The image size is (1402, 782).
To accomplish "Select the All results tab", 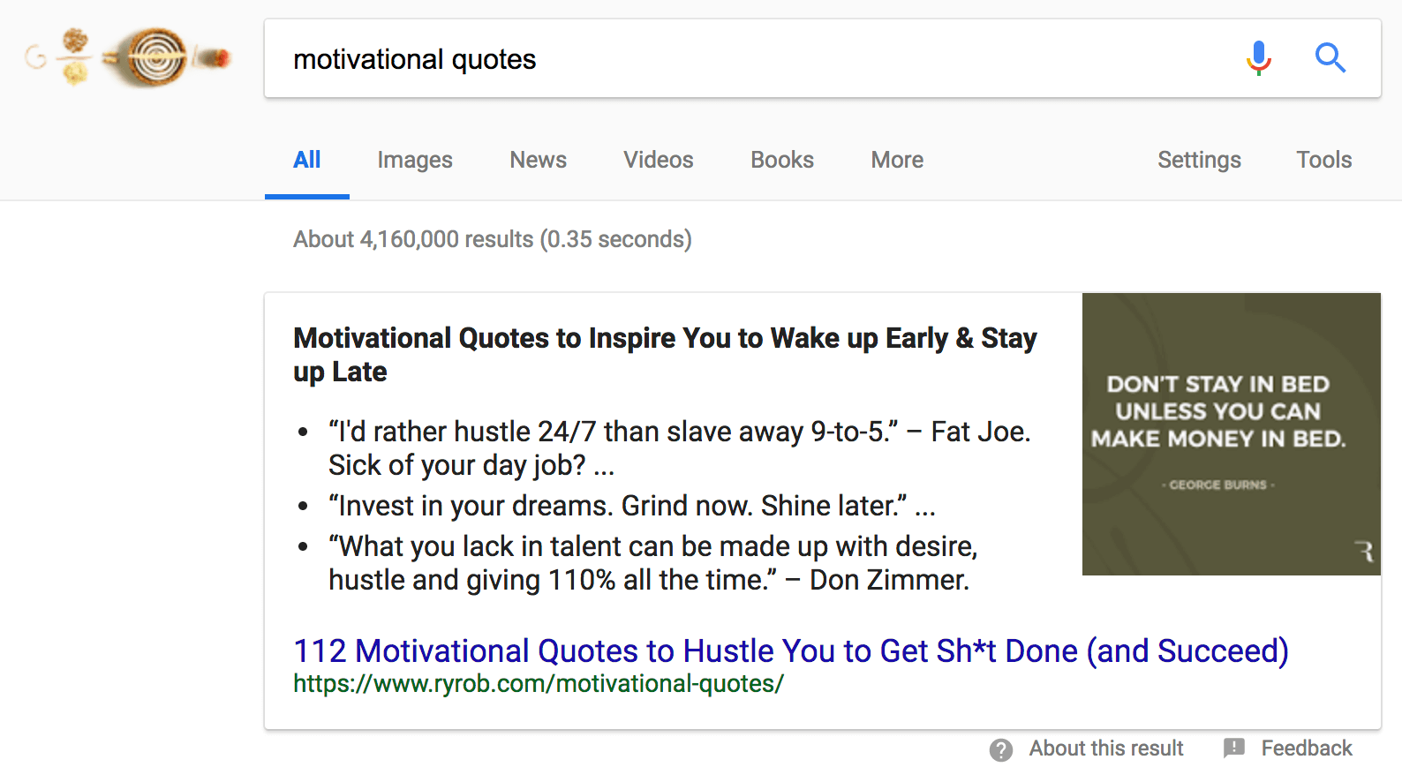I will (x=307, y=160).
